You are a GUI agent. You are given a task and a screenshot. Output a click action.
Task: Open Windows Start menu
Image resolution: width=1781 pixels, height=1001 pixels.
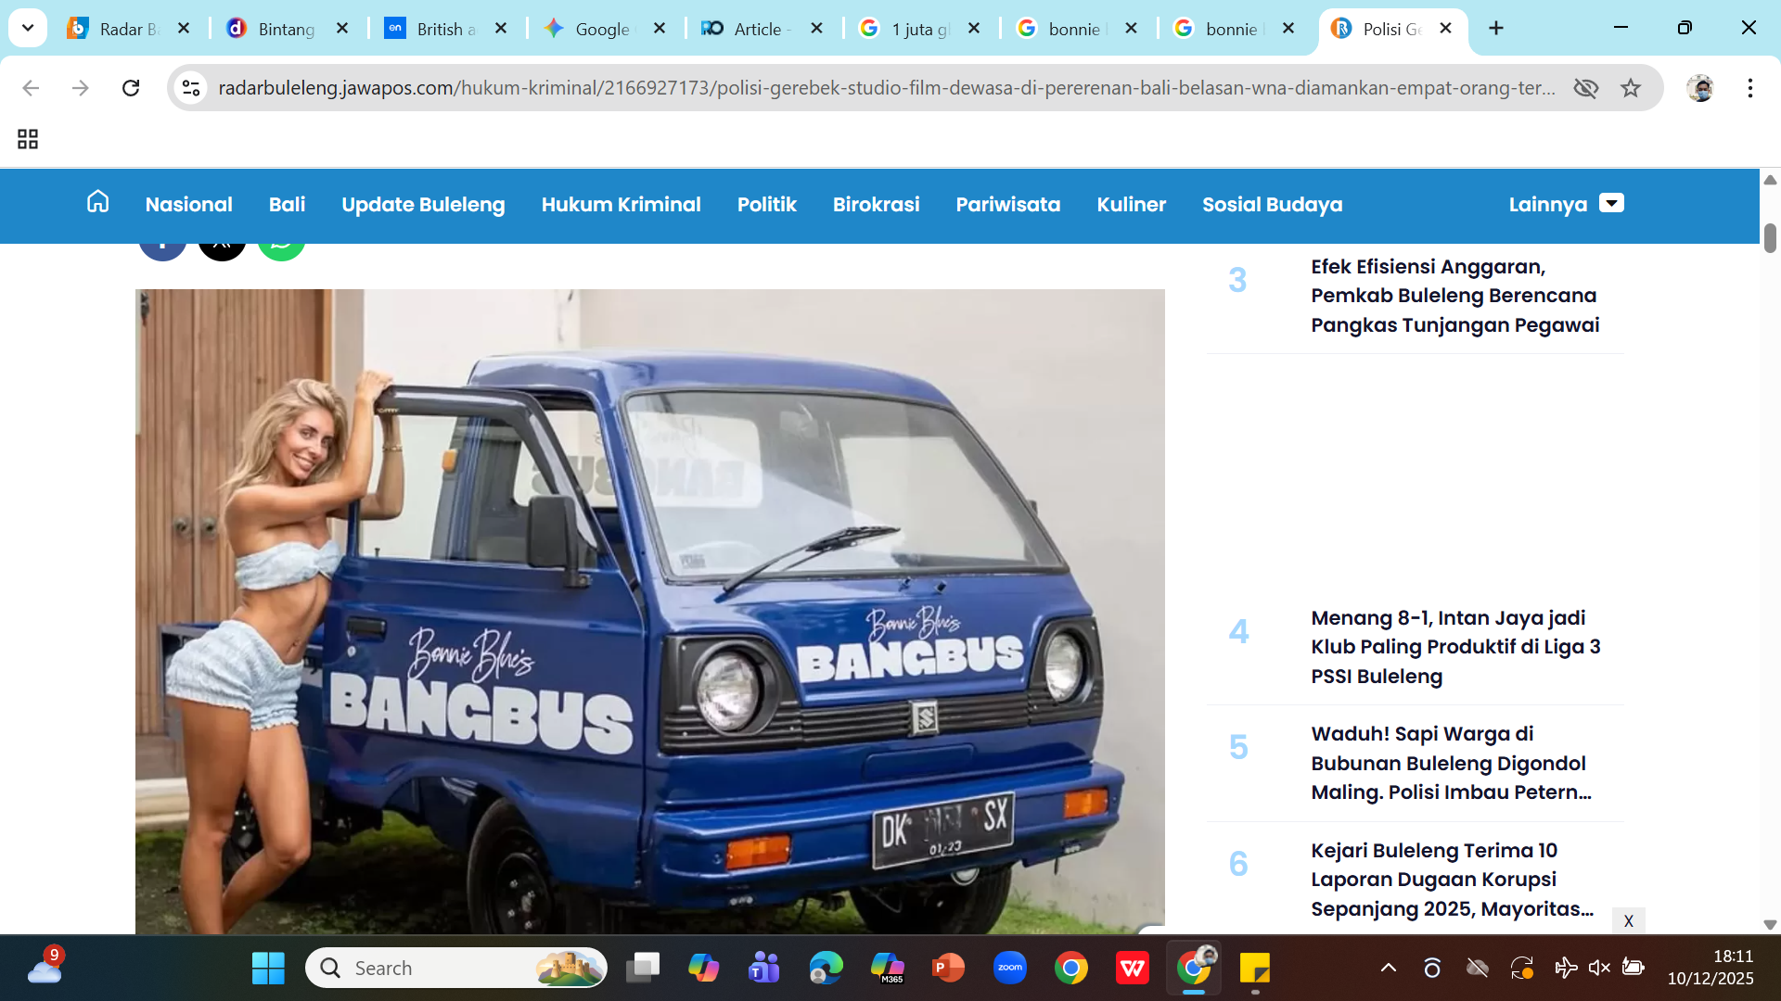[x=268, y=969]
